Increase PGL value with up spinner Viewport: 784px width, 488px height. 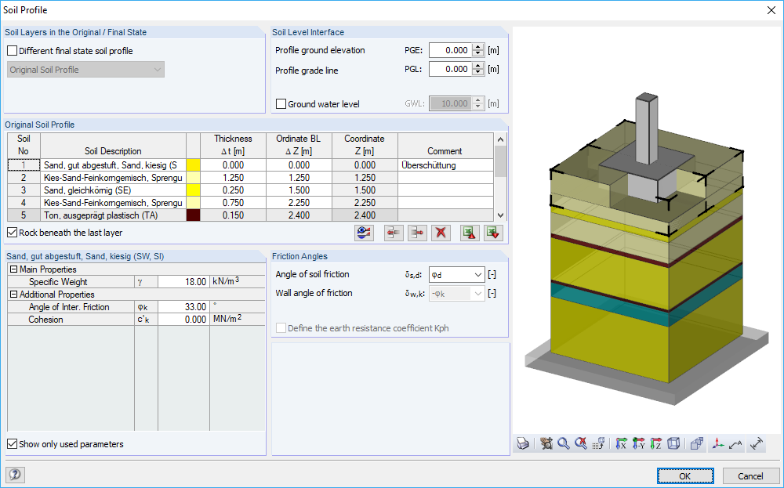pos(478,66)
